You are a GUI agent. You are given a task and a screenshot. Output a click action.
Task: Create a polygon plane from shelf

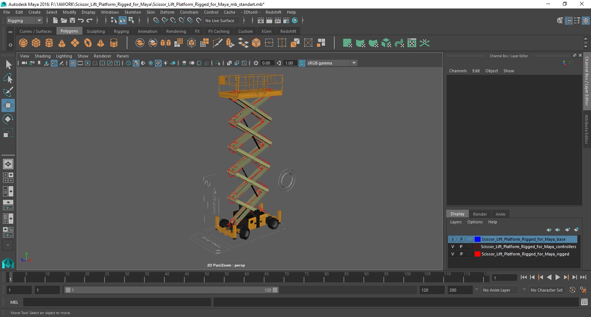coord(75,43)
